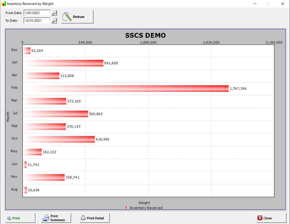Close the window using the title bar X
This screenshot has height=224, width=290.
coord(282,4)
